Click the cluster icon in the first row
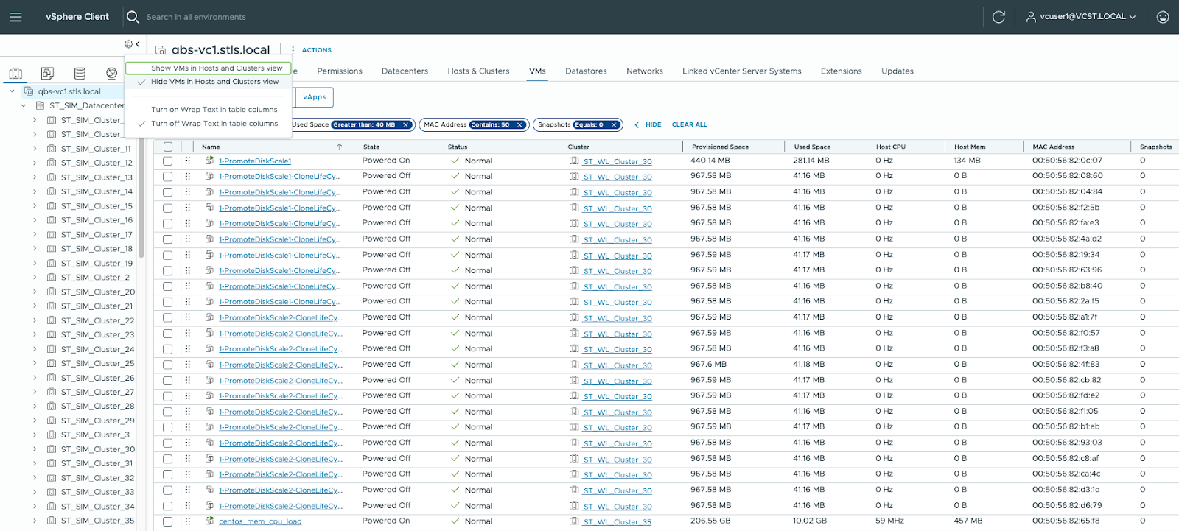This screenshot has width=1179, height=531. pyautogui.click(x=574, y=161)
